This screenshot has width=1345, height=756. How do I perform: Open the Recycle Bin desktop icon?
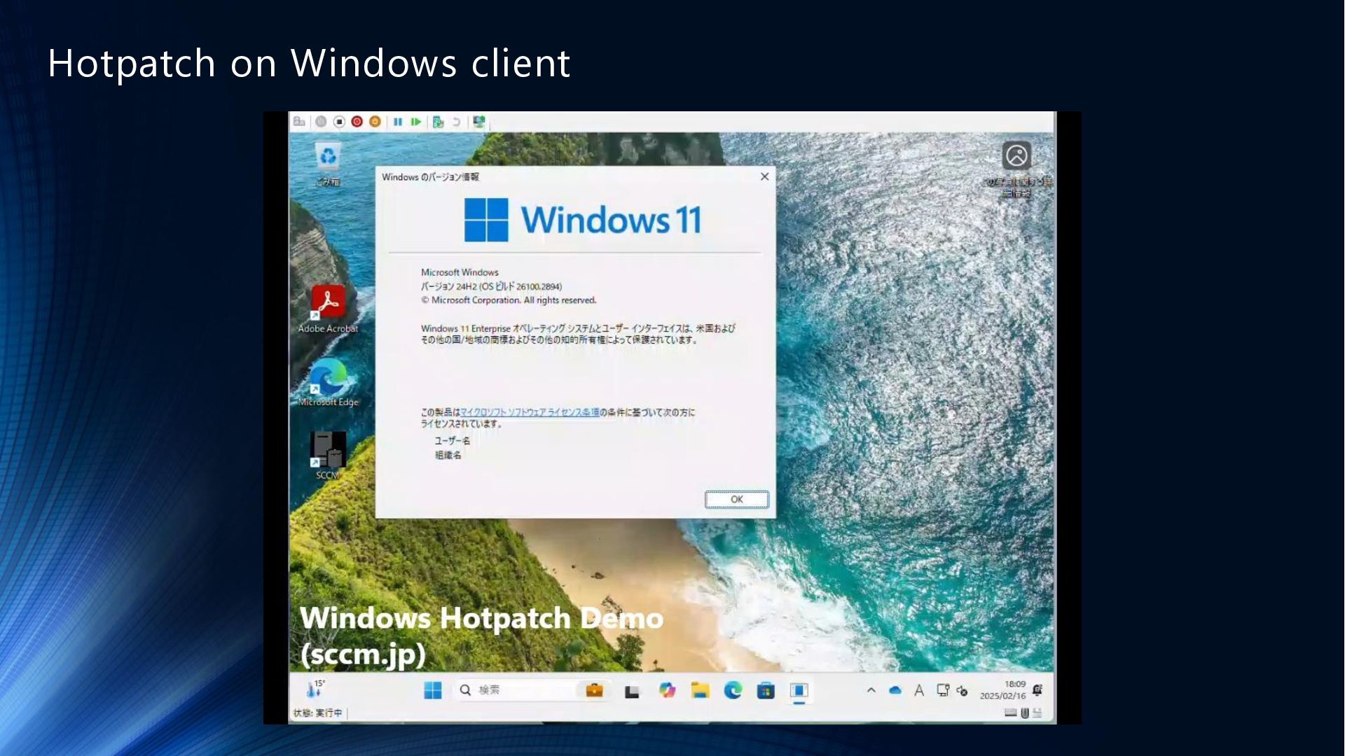pyautogui.click(x=328, y=164)
